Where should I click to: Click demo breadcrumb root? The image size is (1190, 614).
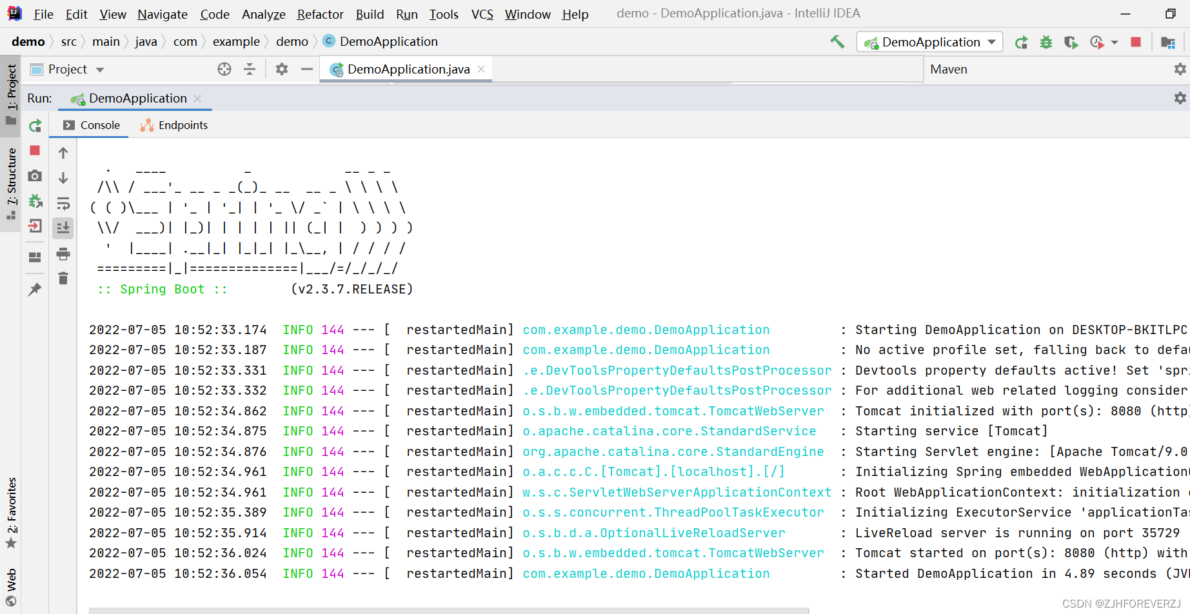click(x=28, y=41)
